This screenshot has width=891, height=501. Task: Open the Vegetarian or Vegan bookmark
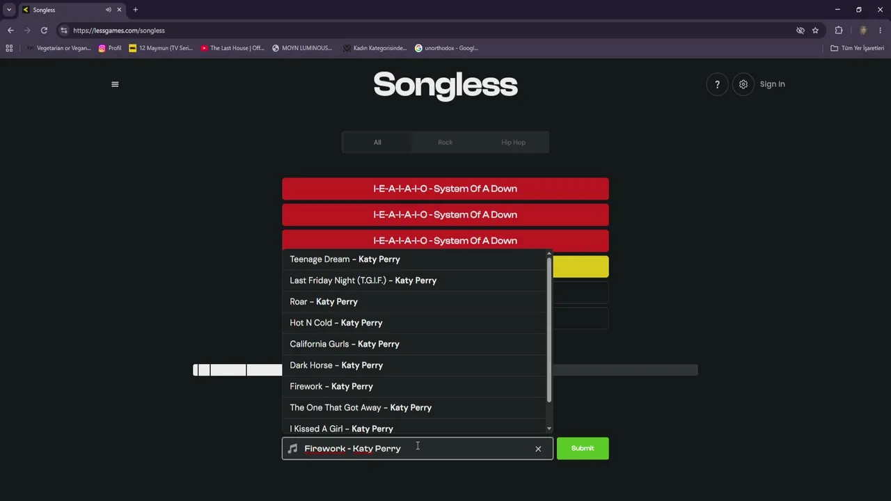pos(58,48)
